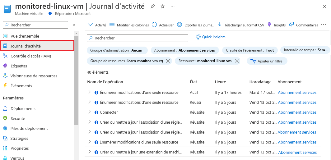Click the Événements lightning icon
The width and height of the screenshot is (331, 160).
(5, 86)
